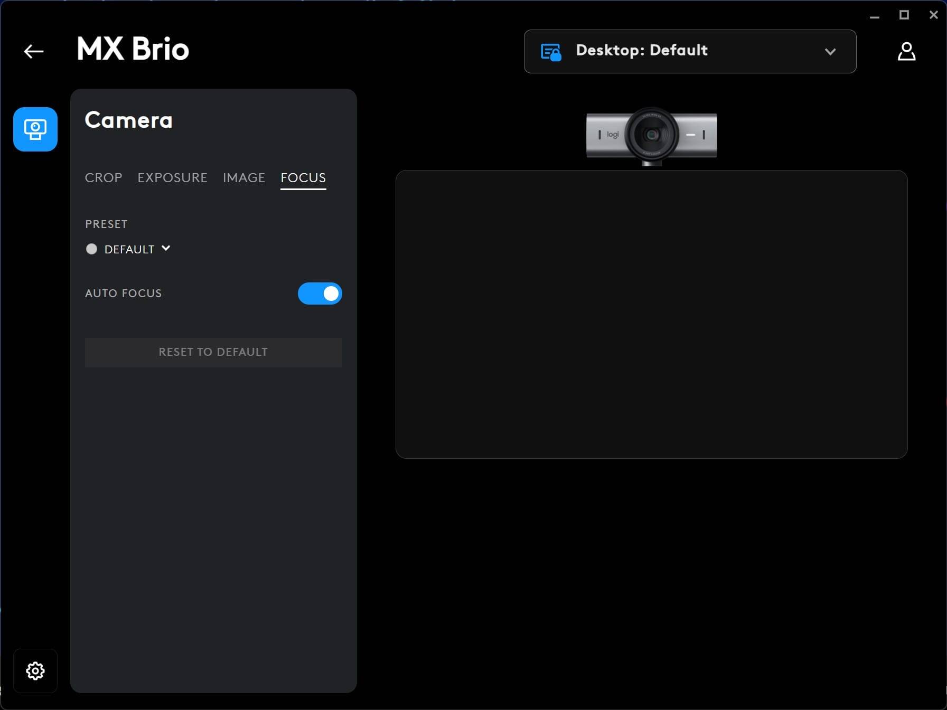Open the user account profile icon

coord(906,51)
